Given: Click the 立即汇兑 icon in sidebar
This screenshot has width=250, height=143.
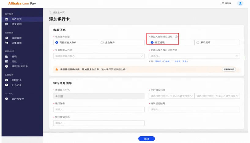Looking at the screenshot, I should coord(6,80).
